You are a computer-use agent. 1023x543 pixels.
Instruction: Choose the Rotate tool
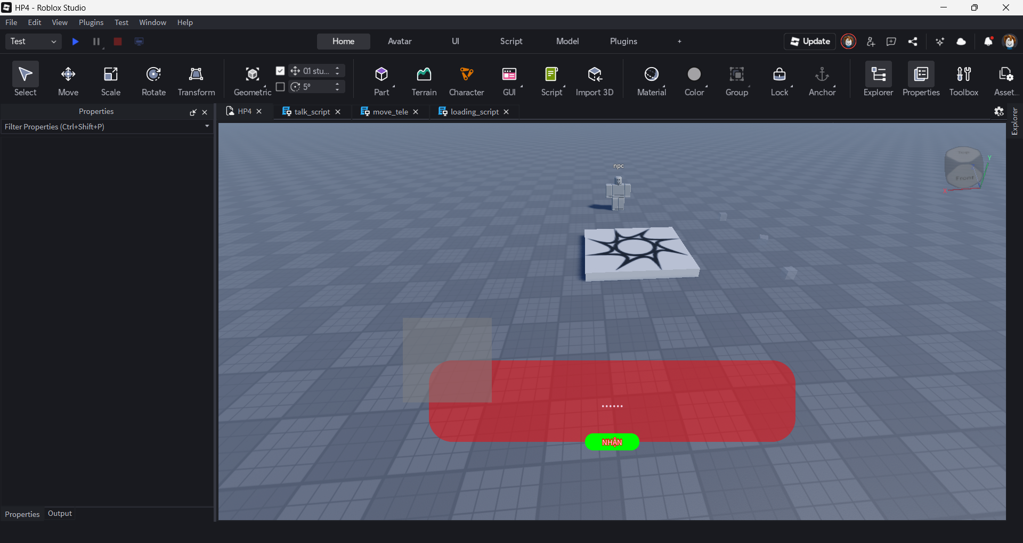point(153,80)
